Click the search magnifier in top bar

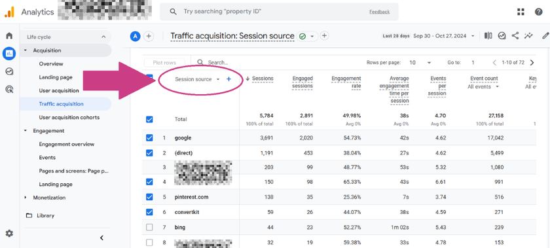[173, 12]
